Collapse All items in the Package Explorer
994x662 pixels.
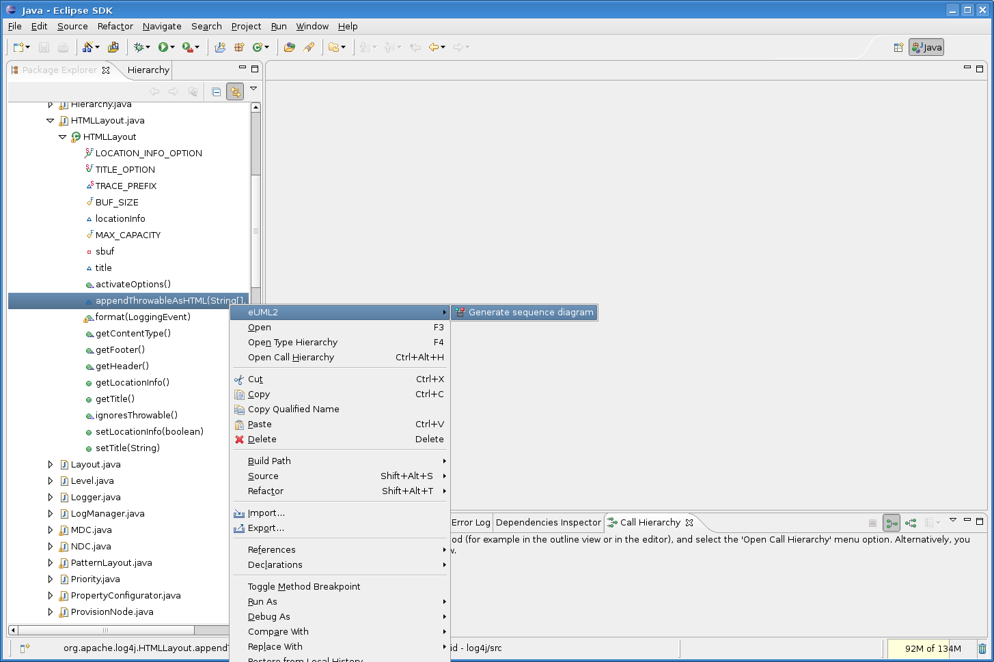coord(216,91)
